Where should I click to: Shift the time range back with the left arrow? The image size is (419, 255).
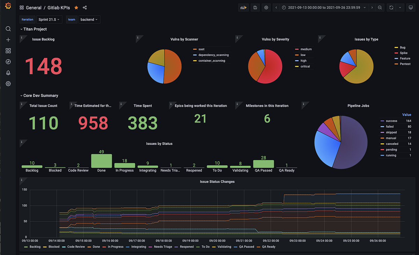click(x=275, y=7)
